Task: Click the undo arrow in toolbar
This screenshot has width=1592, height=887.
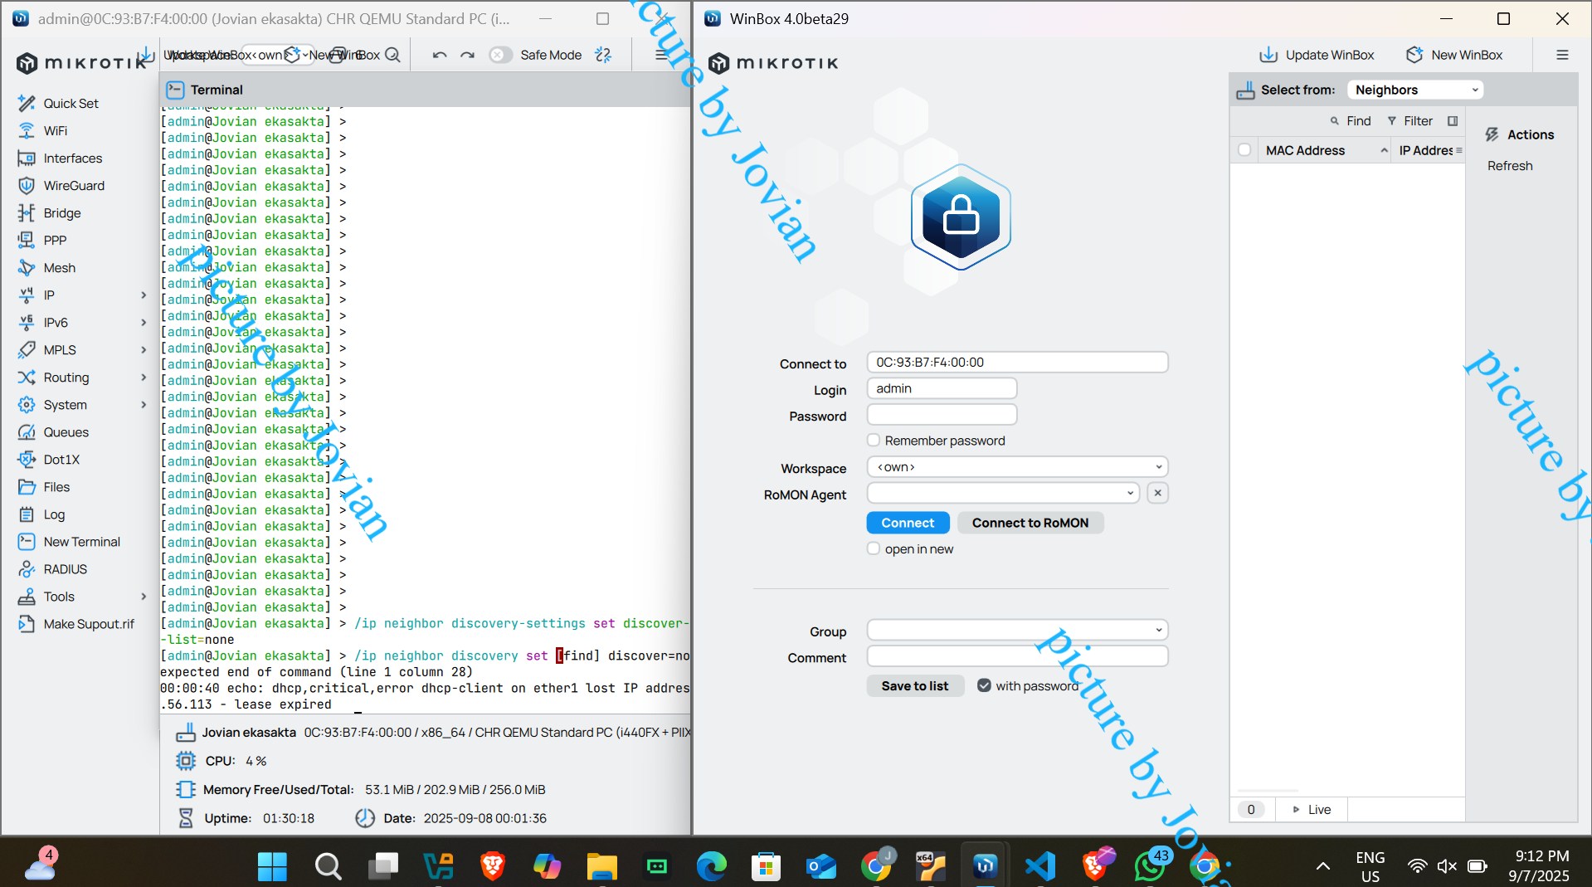Action: (440, 55)
